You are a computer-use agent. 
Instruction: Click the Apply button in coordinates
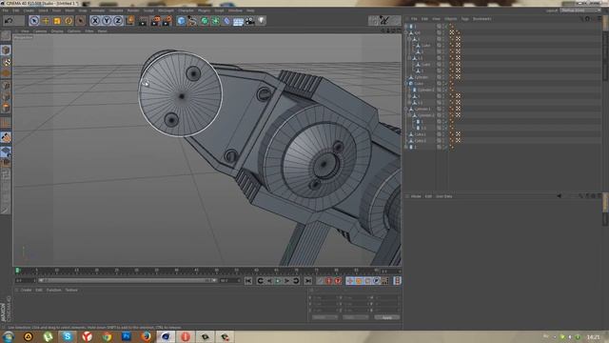pyautogui.click(x=387, y=317)
